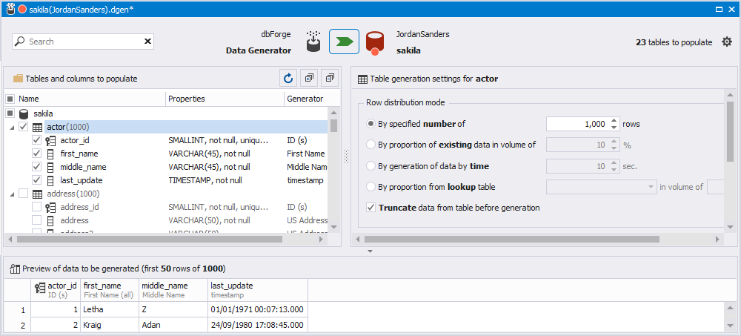The height and width of the screenshot is (336, 741).
Task: Click the Letha cell in the preview grid
Action: click(x=110, y=309)
